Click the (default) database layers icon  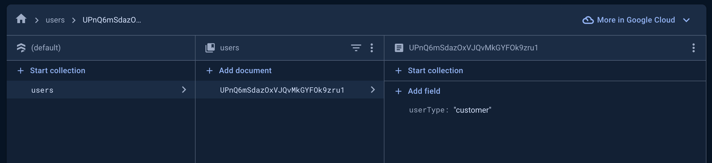[21, 48]
